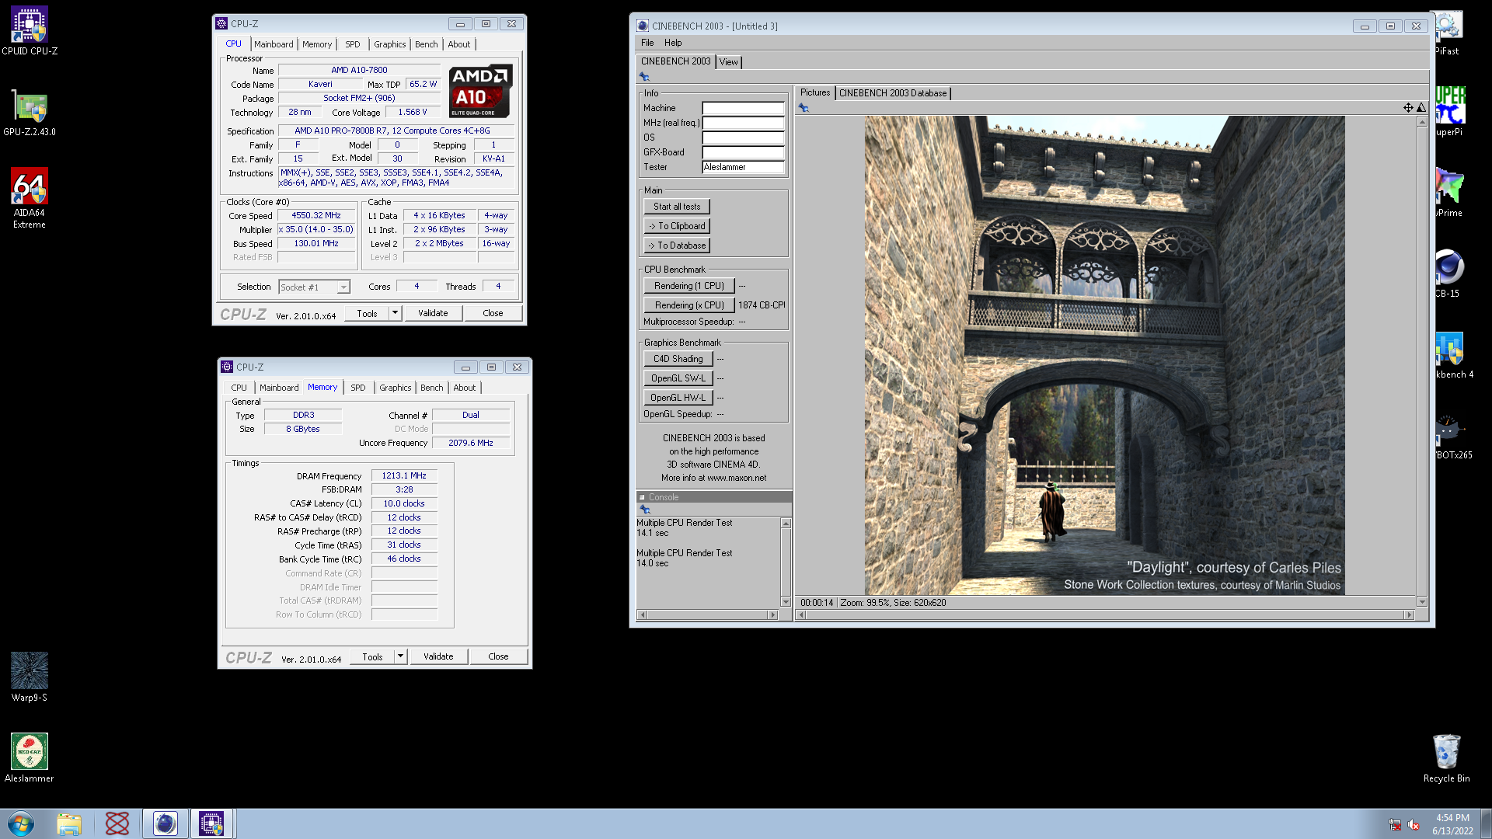This screenshot has width=1492, height=839.
Task: Click the picture viewer's vertical scrollbar up arrow
Action: [x=1421, y=121]
